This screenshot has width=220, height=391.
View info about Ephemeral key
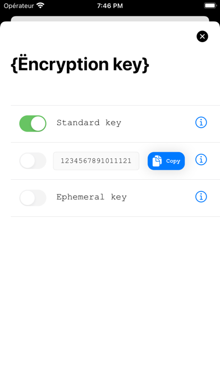[x=201, y=197]
